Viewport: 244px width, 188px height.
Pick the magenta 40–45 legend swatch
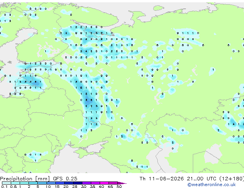coord(104,183)
